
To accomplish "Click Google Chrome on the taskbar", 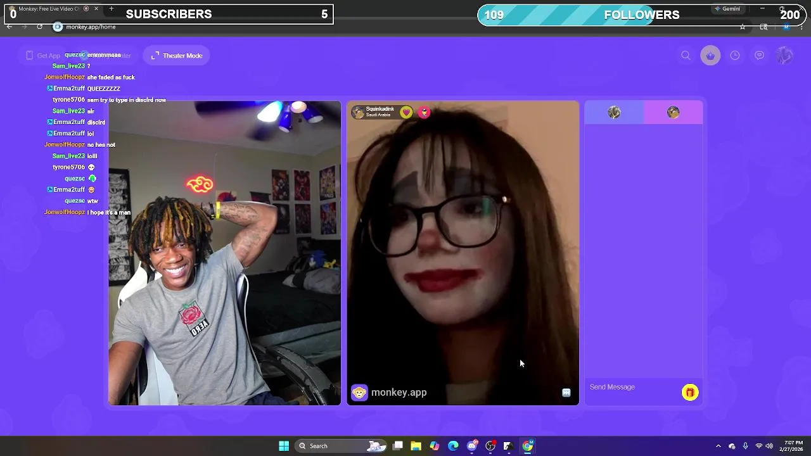I will pos(528,446).
